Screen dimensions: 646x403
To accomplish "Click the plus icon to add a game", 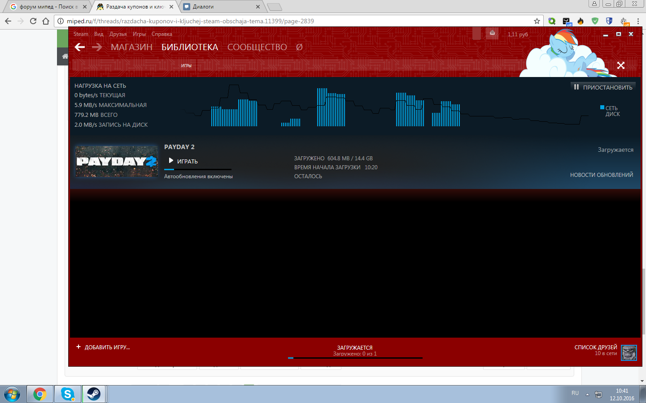I will 79,347.
